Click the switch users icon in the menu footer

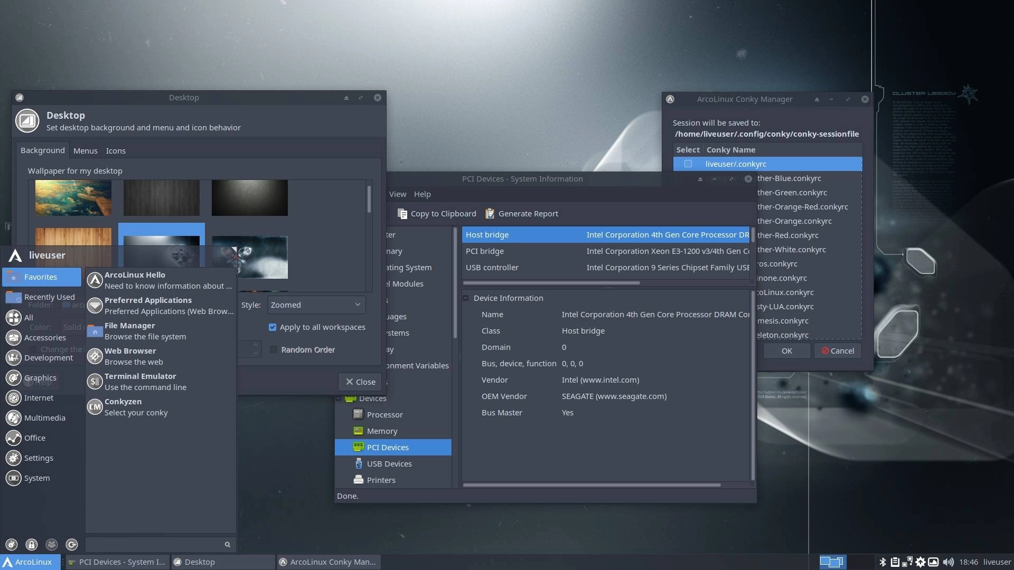tap(52, 545)
